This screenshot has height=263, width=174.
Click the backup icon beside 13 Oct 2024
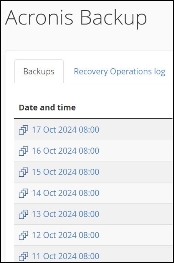(x=23, y=214)
